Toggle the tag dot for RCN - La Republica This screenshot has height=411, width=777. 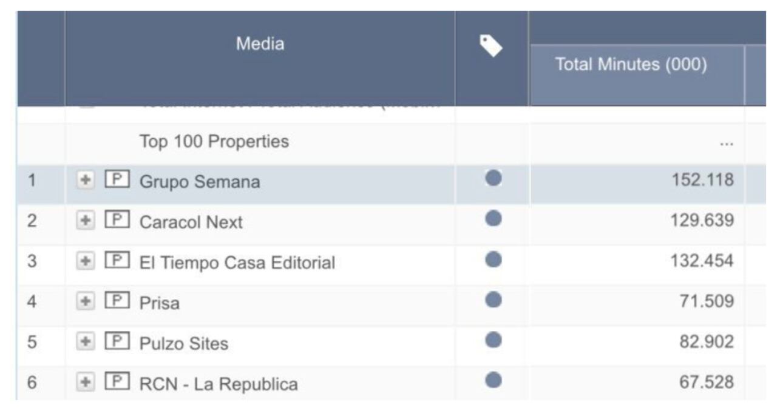point(494,380)
